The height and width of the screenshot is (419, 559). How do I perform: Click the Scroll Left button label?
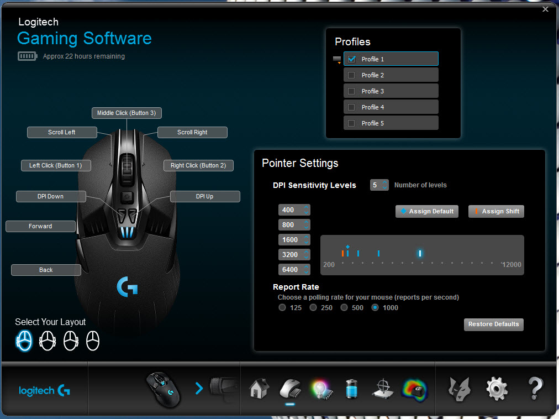(x=62, y=133)
